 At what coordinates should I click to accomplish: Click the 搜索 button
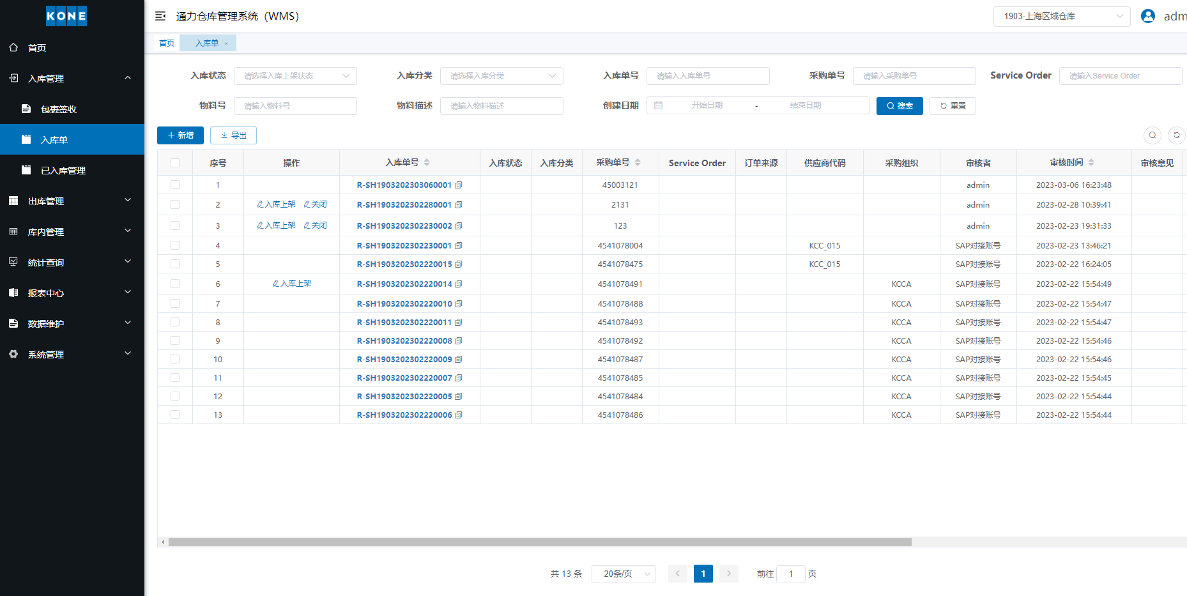tap(900, 106)
